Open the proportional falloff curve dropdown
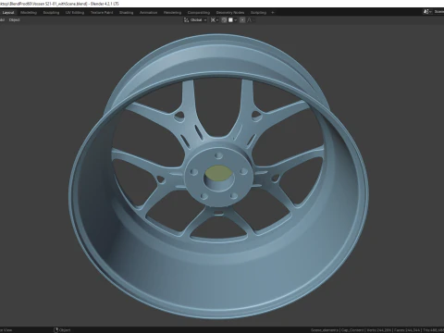The height and width of the screenshot is (333, 444). pos(251,20)
